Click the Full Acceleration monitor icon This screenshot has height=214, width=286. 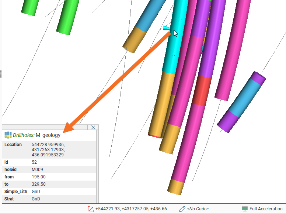click(245, 209)
